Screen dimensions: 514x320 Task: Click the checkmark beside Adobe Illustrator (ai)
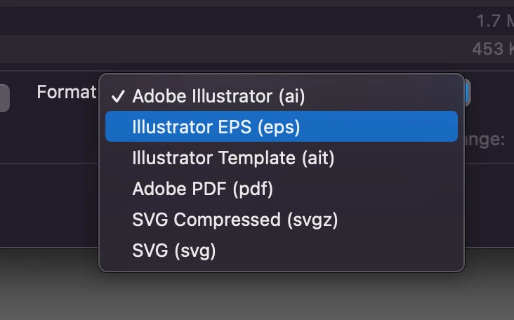pyautogui.click(x=119, y=96)
